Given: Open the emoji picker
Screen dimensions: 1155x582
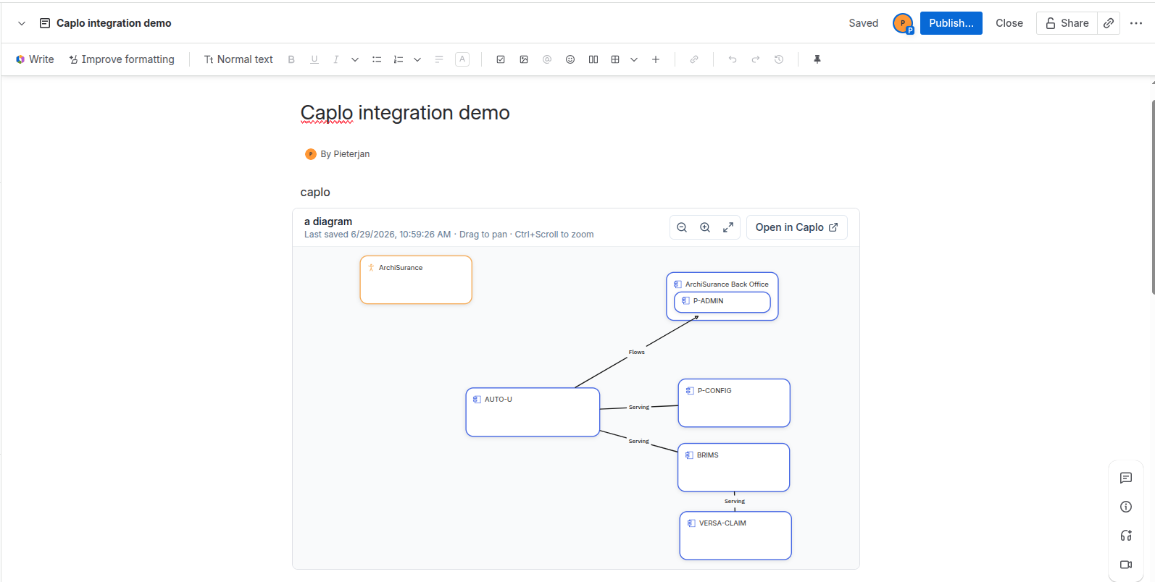Looking at the screenshot, I should 570,59.
